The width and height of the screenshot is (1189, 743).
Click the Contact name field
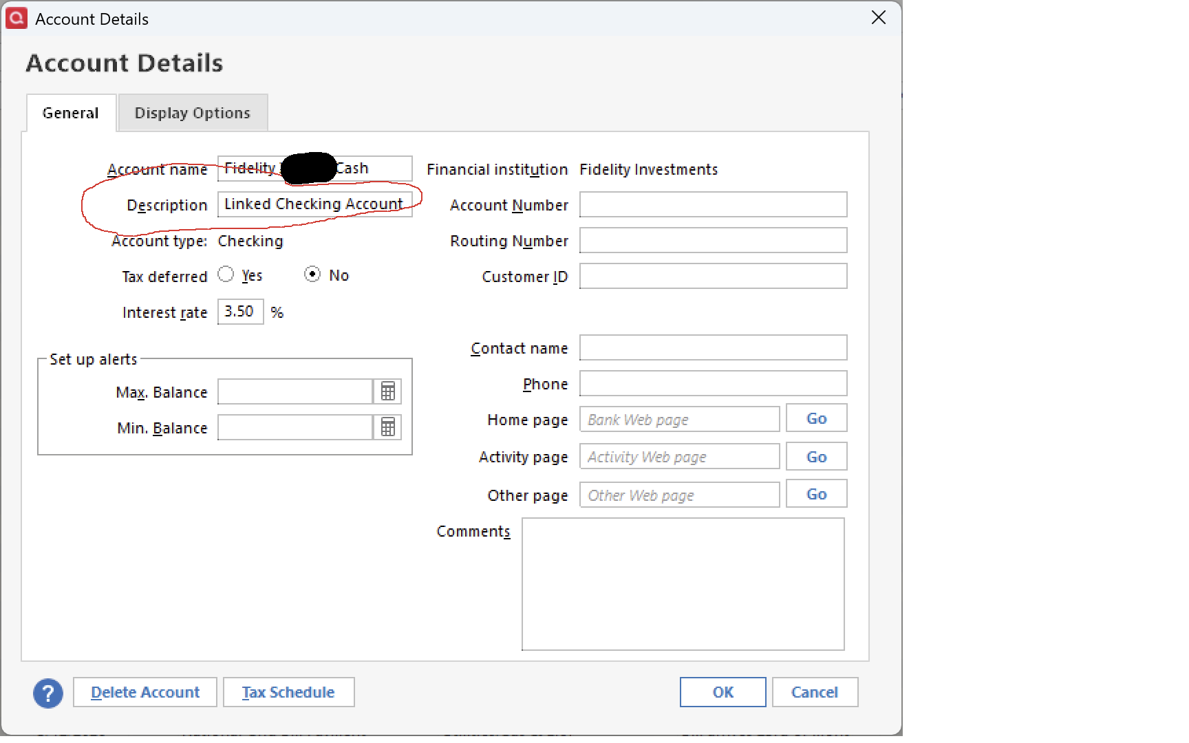(714, 347)
